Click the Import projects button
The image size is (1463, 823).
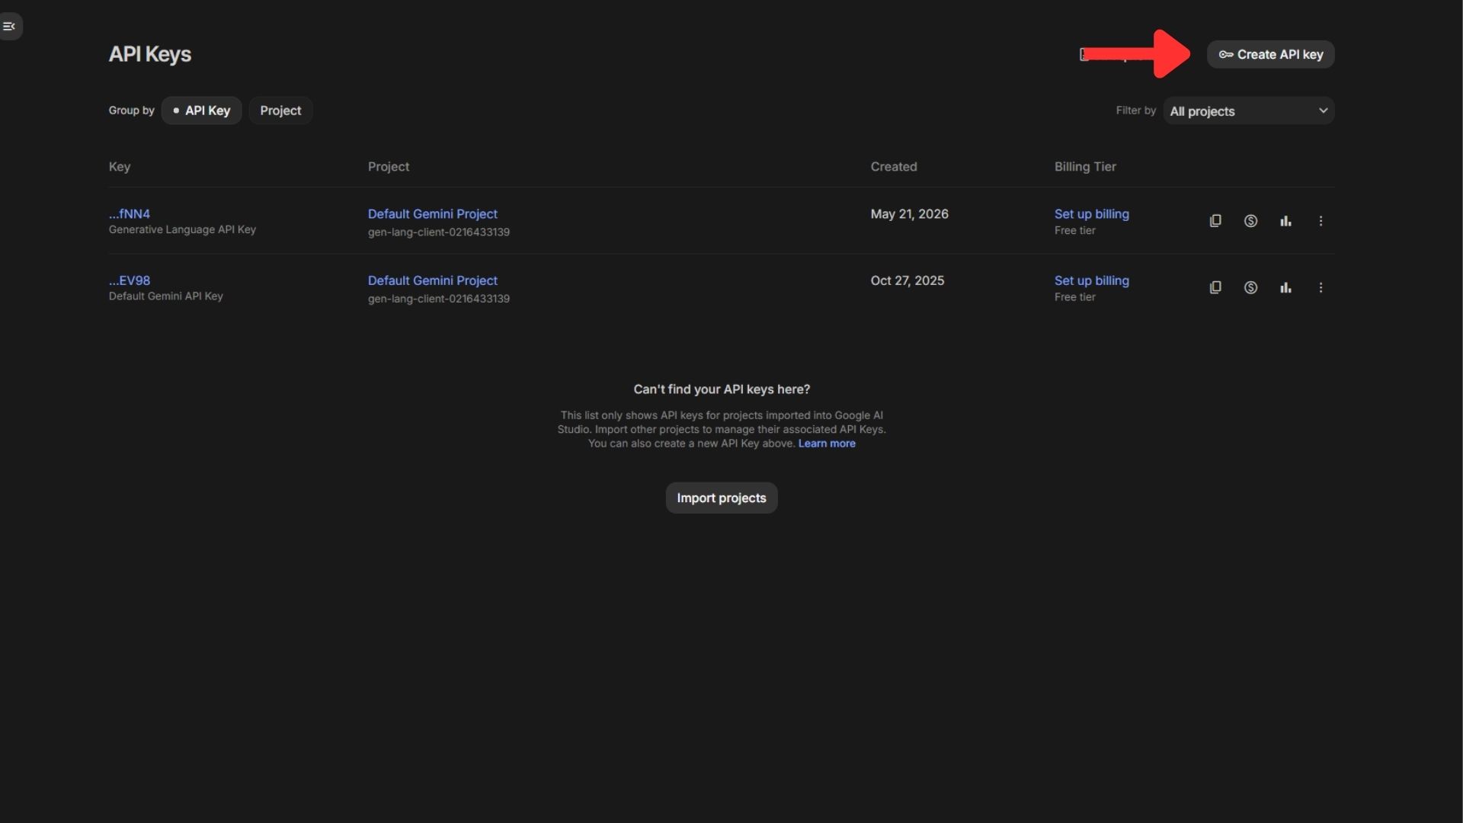click(x=722, y=498)
